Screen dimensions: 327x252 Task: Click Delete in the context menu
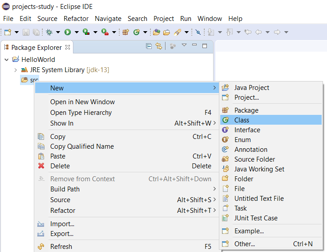[127, 166]
